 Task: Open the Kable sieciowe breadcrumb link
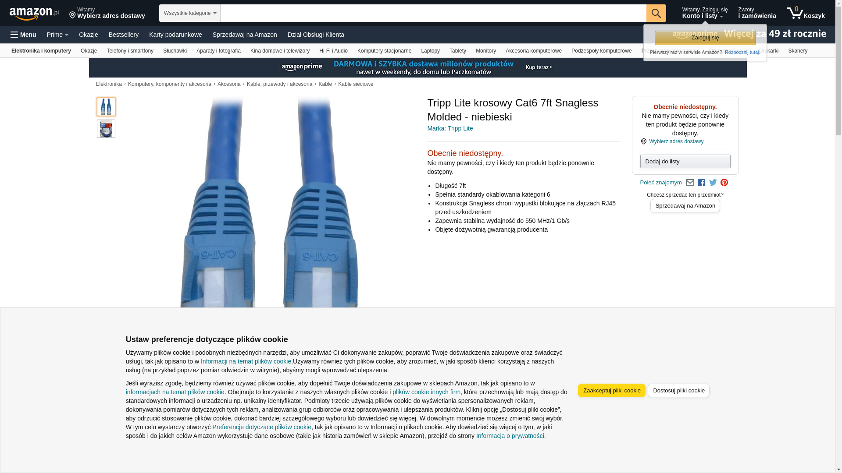point(356,84)
